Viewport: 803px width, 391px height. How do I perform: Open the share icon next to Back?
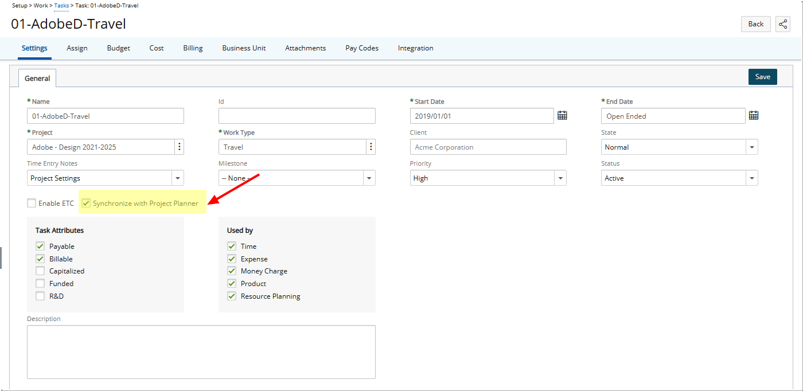click(783, 24)
